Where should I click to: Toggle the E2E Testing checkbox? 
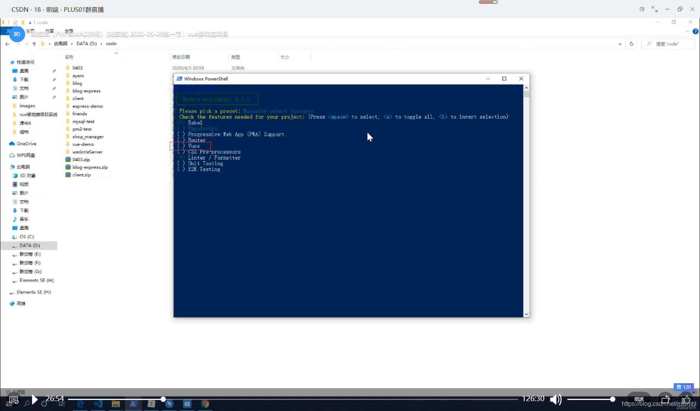click(x=181, y=169)
